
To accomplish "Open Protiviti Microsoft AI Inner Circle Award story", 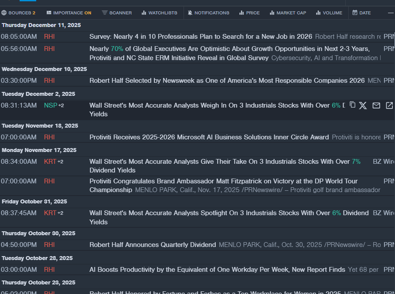I will coord(209,137).
